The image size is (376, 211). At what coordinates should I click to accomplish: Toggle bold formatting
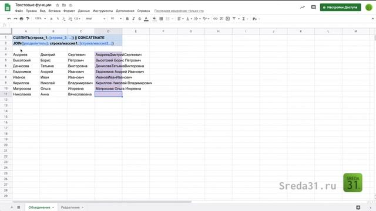[x=127, y=19]
